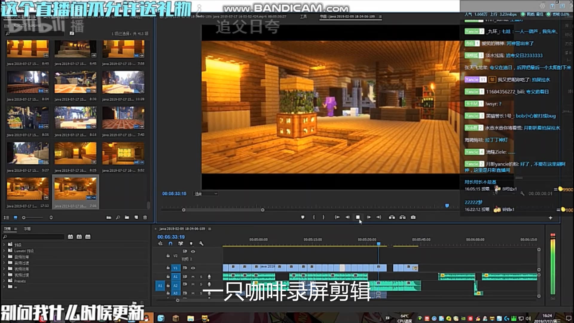
Task: Switch to the 效果 panel tab
Action: point(7,229)
